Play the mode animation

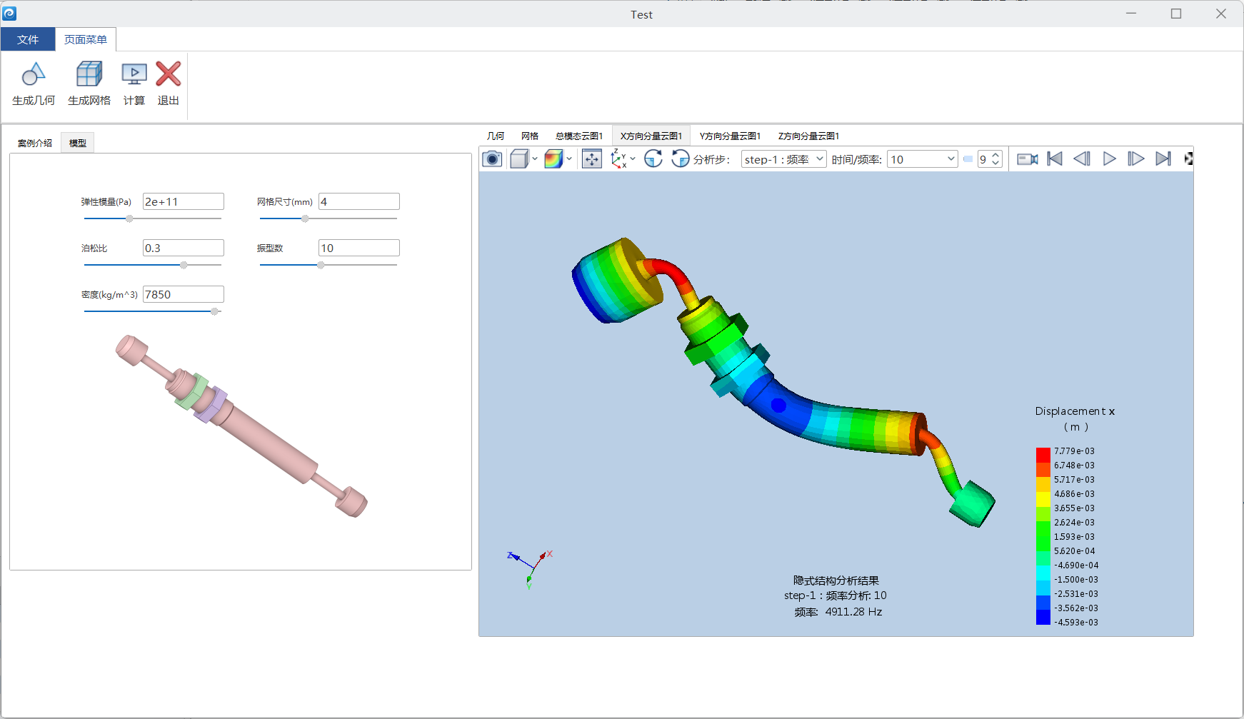pos(1109,159)
